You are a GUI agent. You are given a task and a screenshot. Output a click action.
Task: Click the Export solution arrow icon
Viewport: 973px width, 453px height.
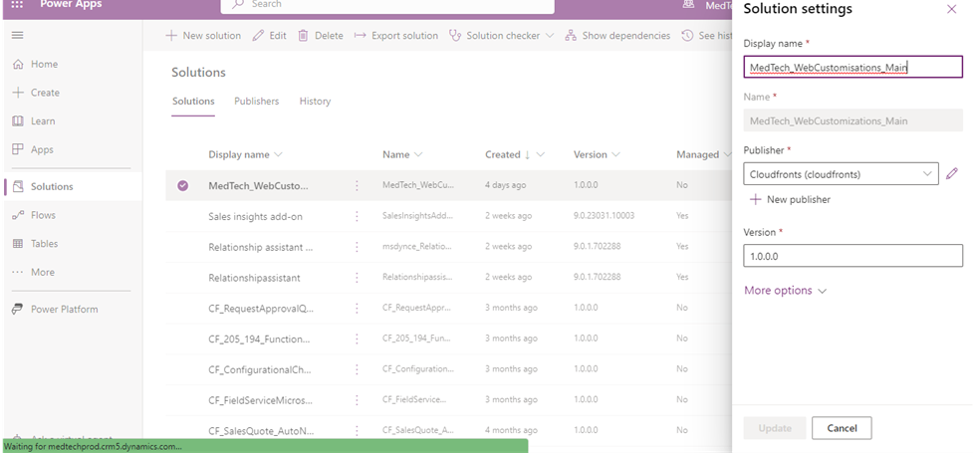click(x=360, y=36)
